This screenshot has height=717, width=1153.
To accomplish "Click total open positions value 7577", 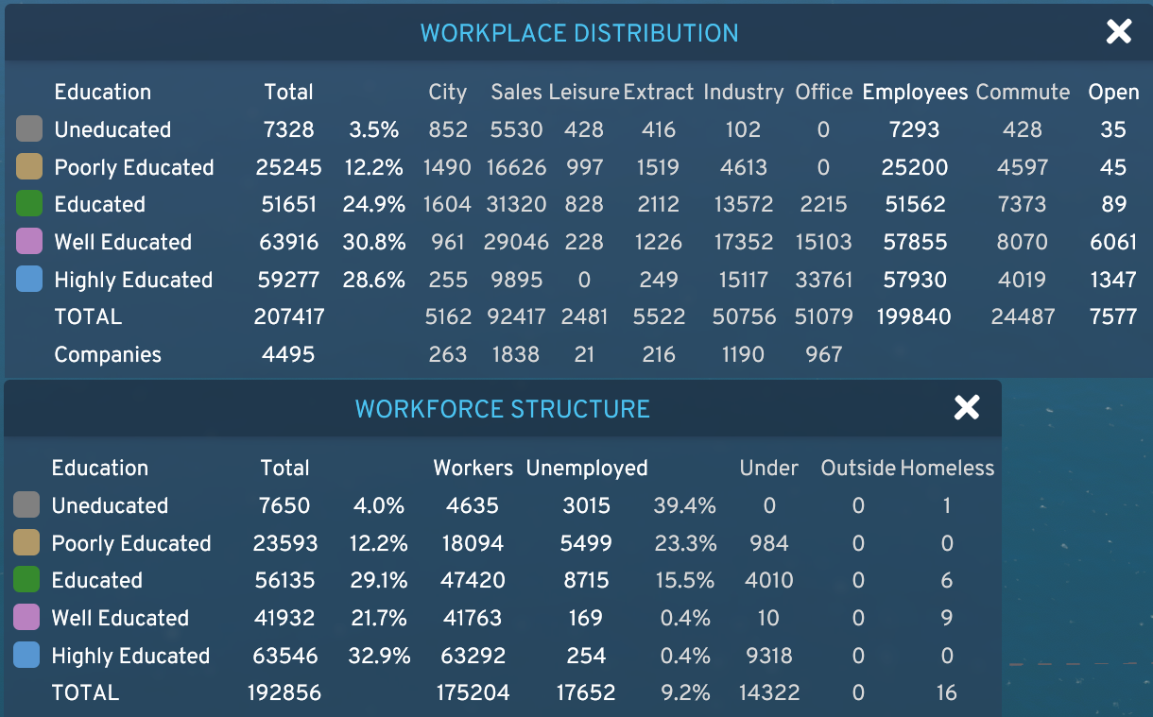I will tap(1113, 317).
